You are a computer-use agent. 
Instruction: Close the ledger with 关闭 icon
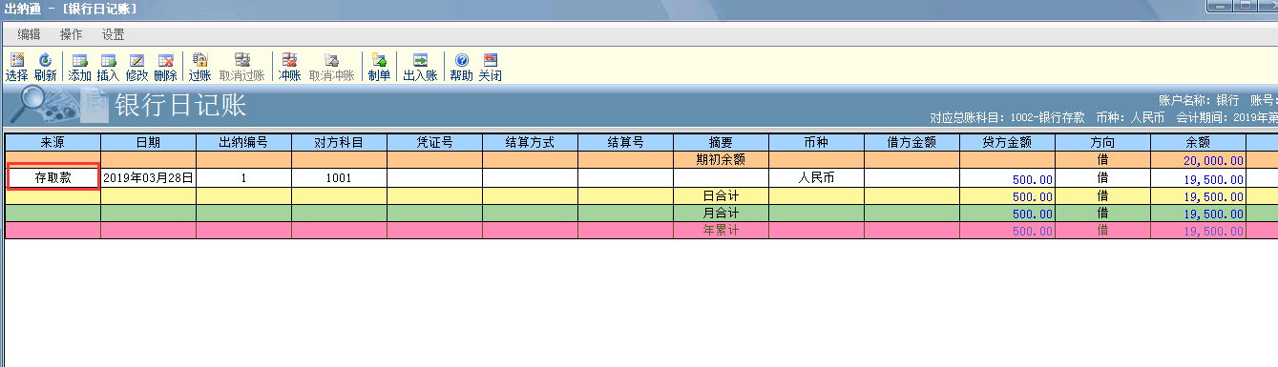(x=490, y=67)
